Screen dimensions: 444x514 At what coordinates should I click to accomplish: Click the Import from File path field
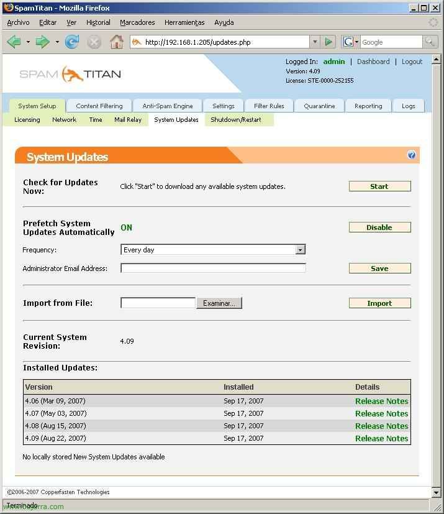pos(158,303)
